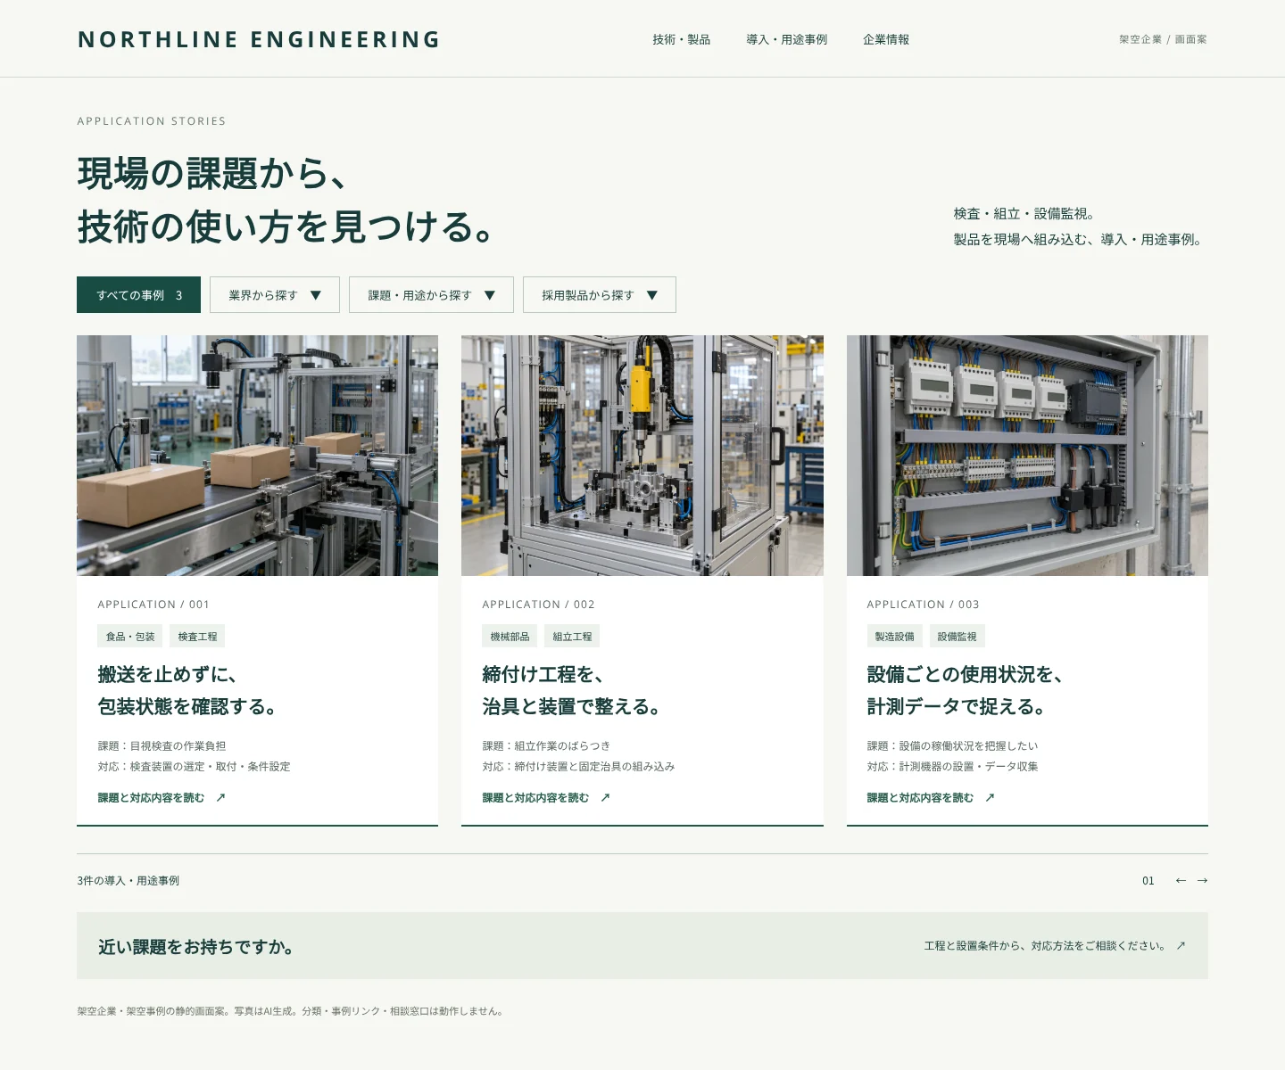The image size is (1285, 1070).
Task: Click the 製造設備 tag
Action: tap(894, 637)
